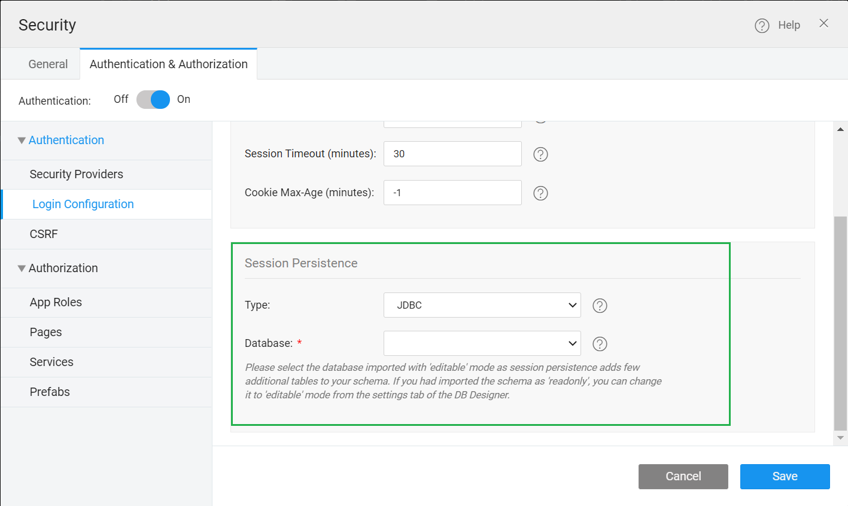Screen dimensions: 848x506
Task: Switch to the Authentication & Authorization tab
Action: pyautogui.click(x=168, y=63)
